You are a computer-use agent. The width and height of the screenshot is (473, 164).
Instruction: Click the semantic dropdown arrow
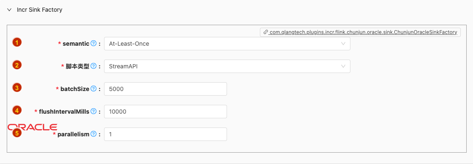[343, 44]
